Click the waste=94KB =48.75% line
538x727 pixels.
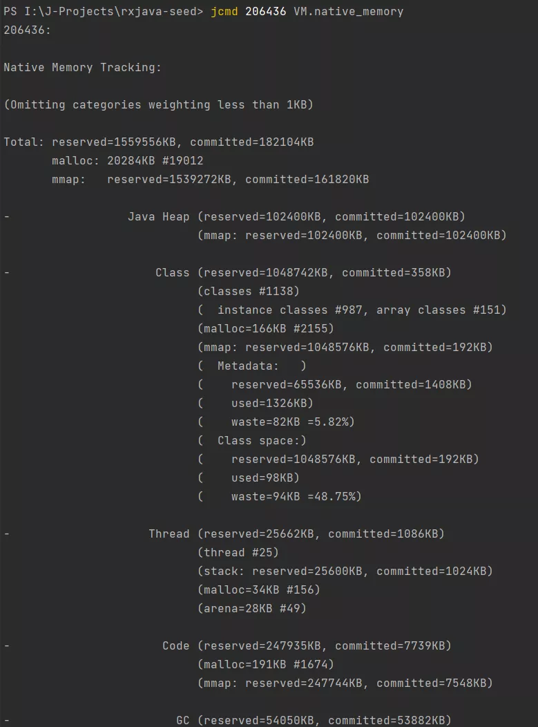click(x=280, y=497)
